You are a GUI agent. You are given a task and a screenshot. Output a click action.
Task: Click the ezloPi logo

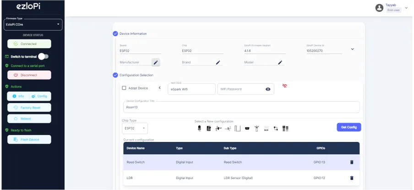28,6
